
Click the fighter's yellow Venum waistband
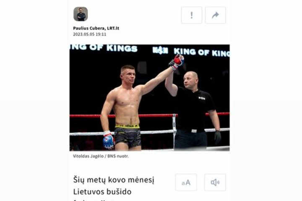point(127,126)
